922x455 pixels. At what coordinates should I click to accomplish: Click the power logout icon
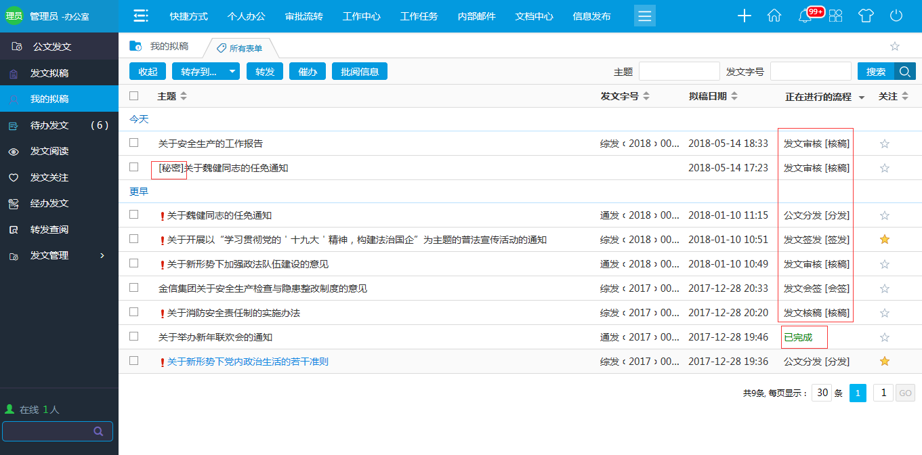896,16
